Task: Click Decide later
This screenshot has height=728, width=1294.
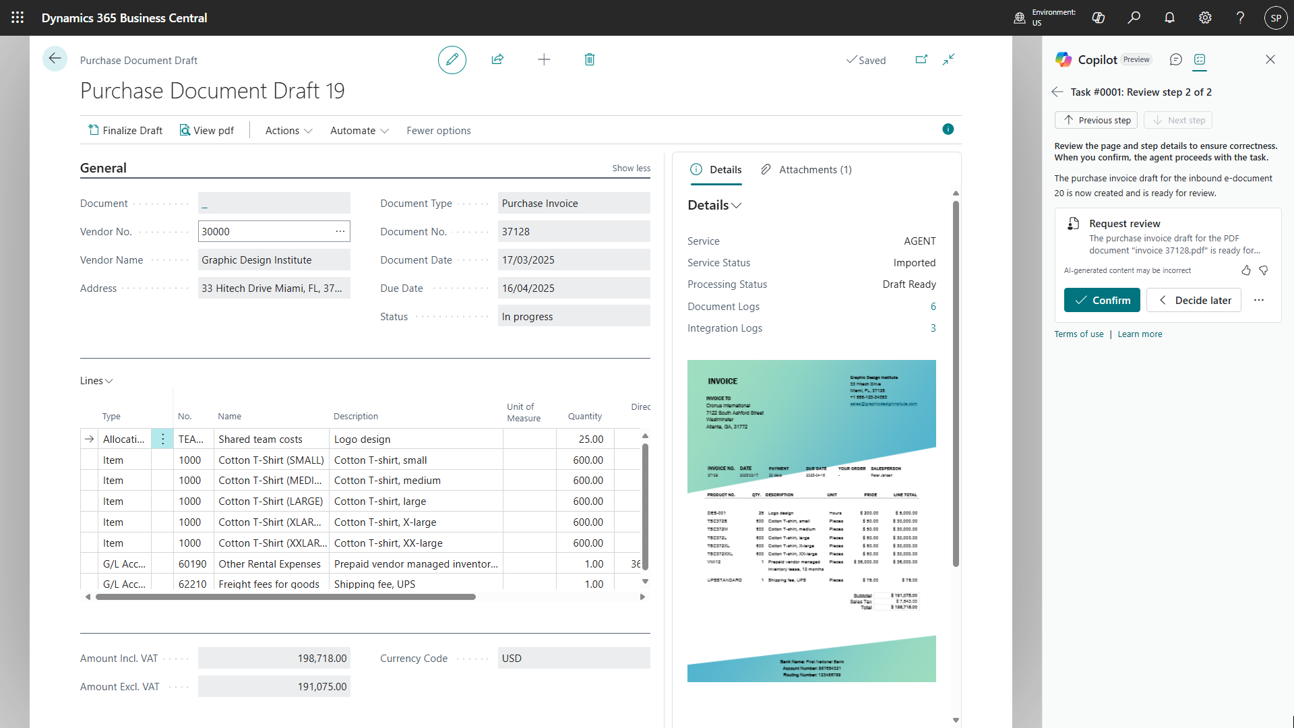Action: click(1194, 300)
